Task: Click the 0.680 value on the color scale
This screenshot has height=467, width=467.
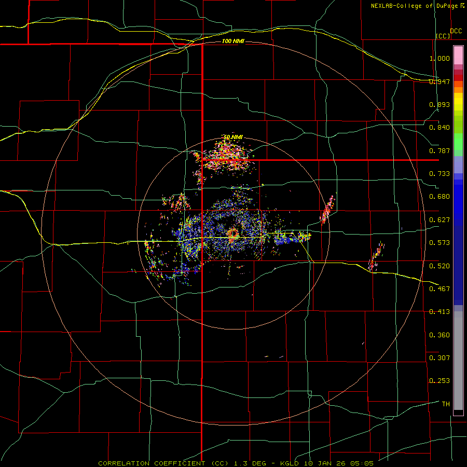Action: pos(439,197)
